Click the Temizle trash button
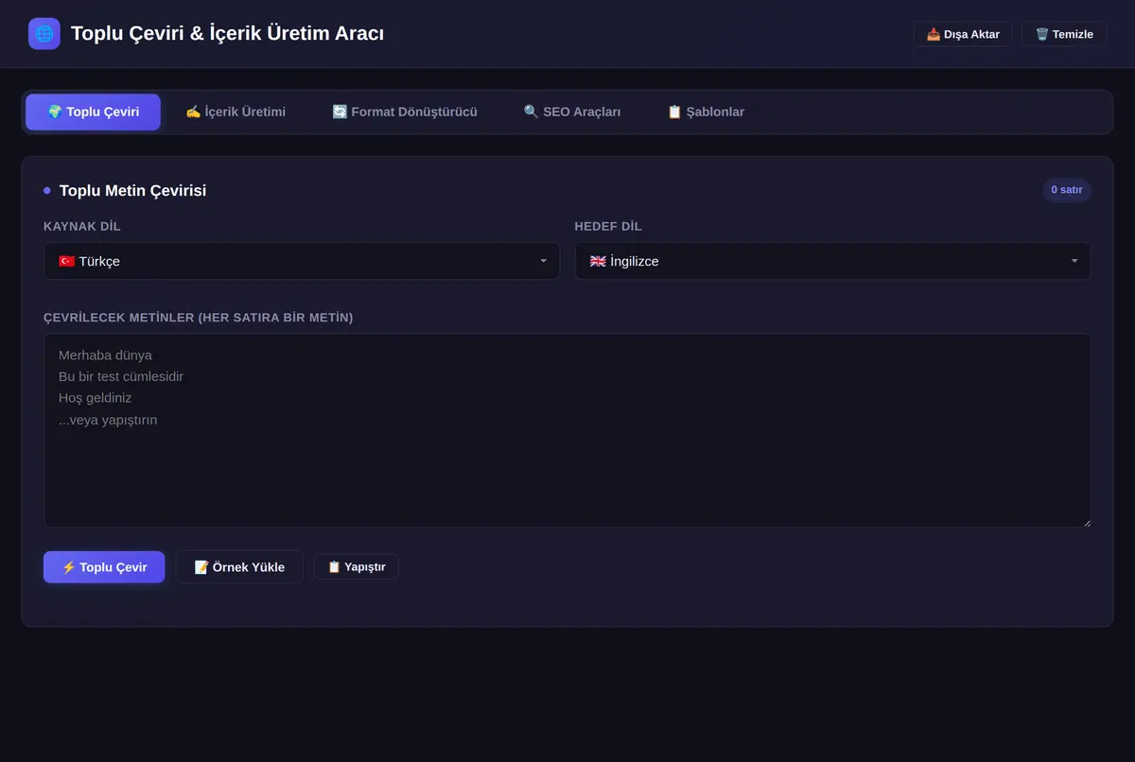This screenshot has height=762, width=1135. (x=1064, y=34)
